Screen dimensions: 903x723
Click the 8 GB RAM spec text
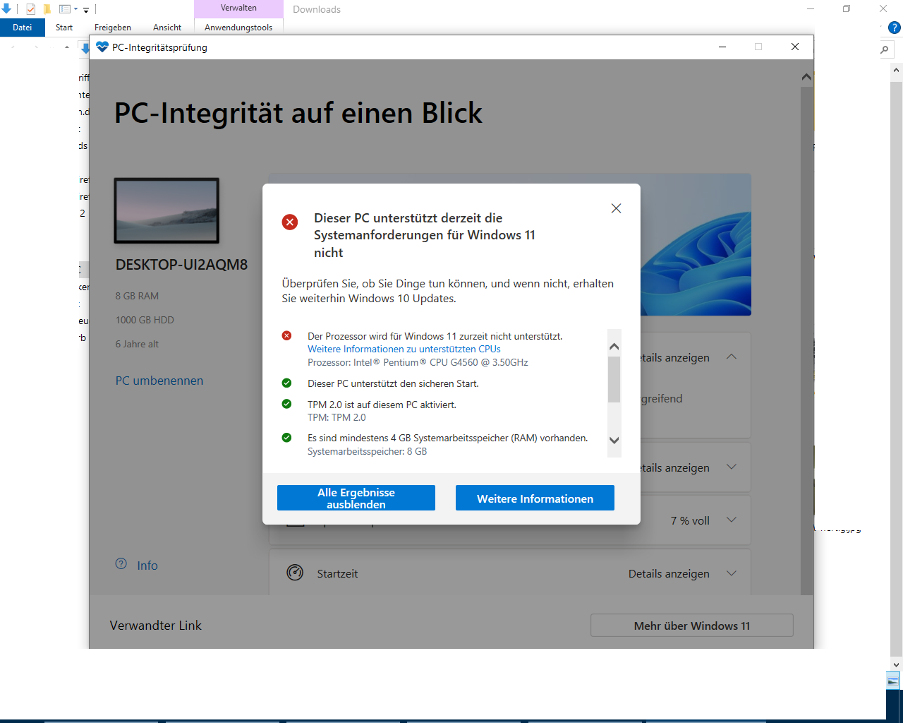[x=137, y=296]
